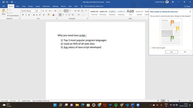
Task: Click the Share button
Action: (x=187, y=6)
